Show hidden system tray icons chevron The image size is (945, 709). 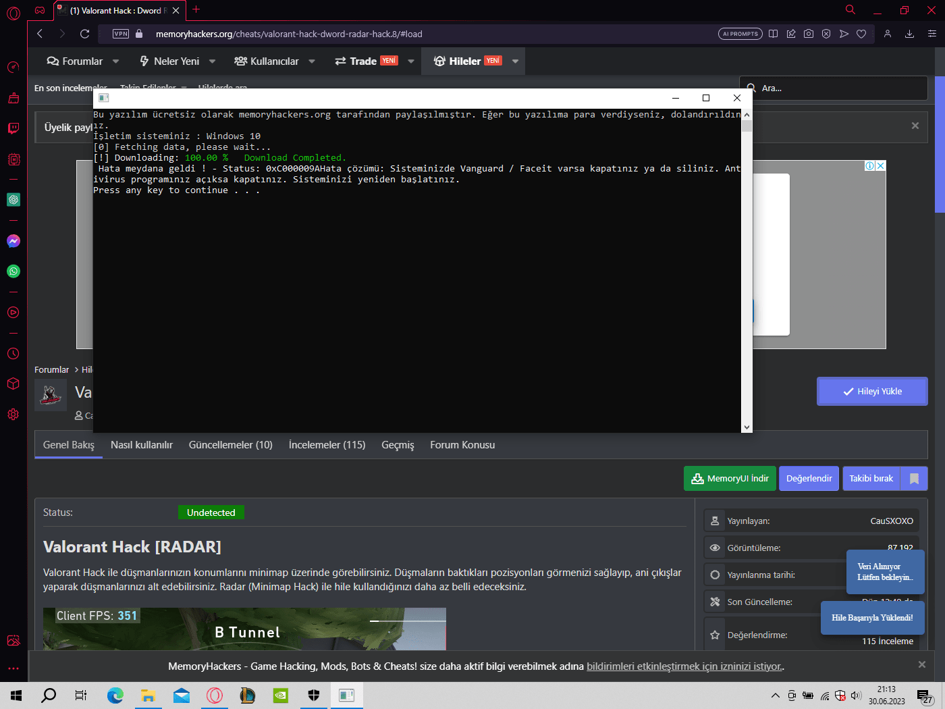(775, 695)
